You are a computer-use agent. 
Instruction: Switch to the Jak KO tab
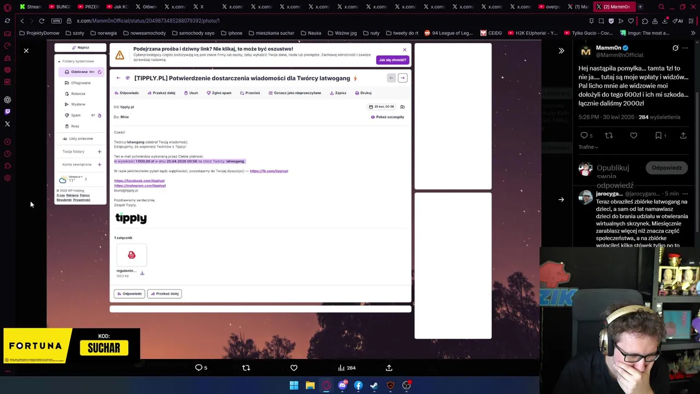tap(116, 7)
